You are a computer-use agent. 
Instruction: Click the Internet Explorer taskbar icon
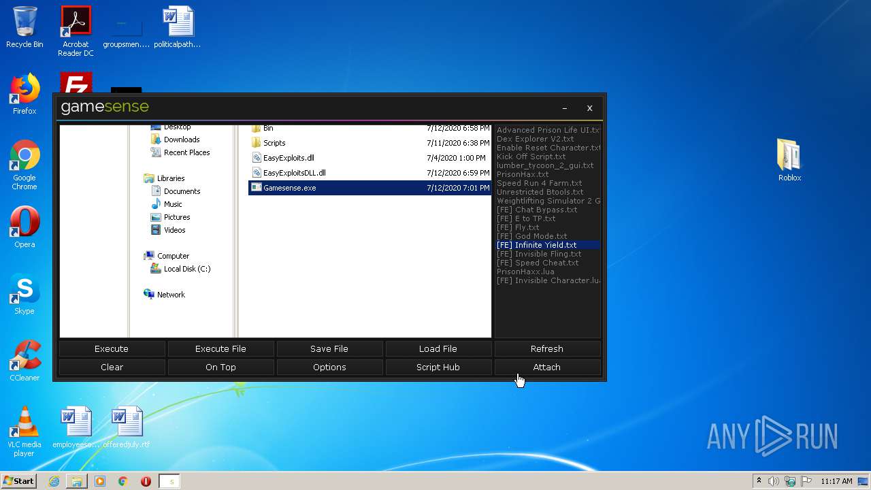click(x=54, y=481)
